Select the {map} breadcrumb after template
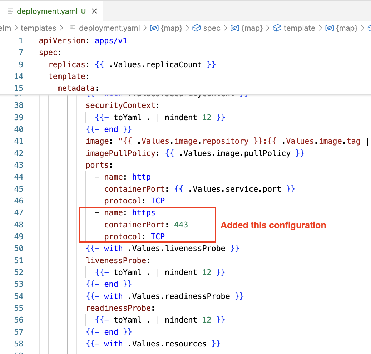371x354 pixels. (347, 28)
